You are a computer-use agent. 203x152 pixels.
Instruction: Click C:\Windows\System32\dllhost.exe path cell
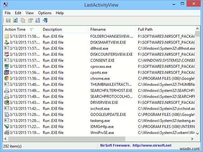[166, 48]
